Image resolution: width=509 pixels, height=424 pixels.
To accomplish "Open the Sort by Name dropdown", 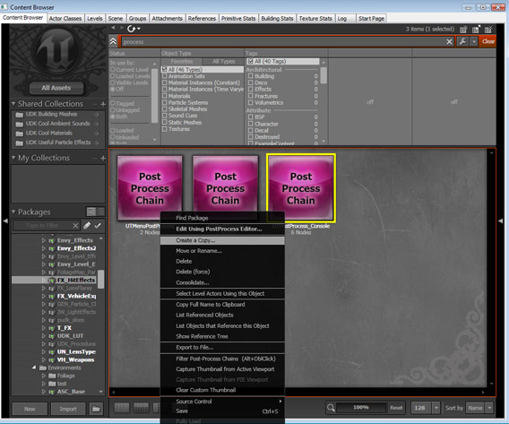I will pos(489,408).
